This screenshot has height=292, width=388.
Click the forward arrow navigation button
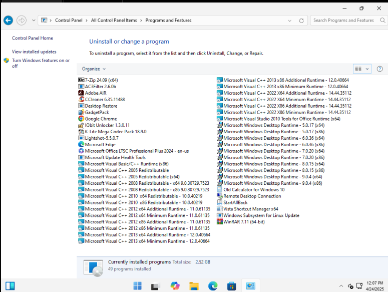pyautogui.click(x=22, y=21)
